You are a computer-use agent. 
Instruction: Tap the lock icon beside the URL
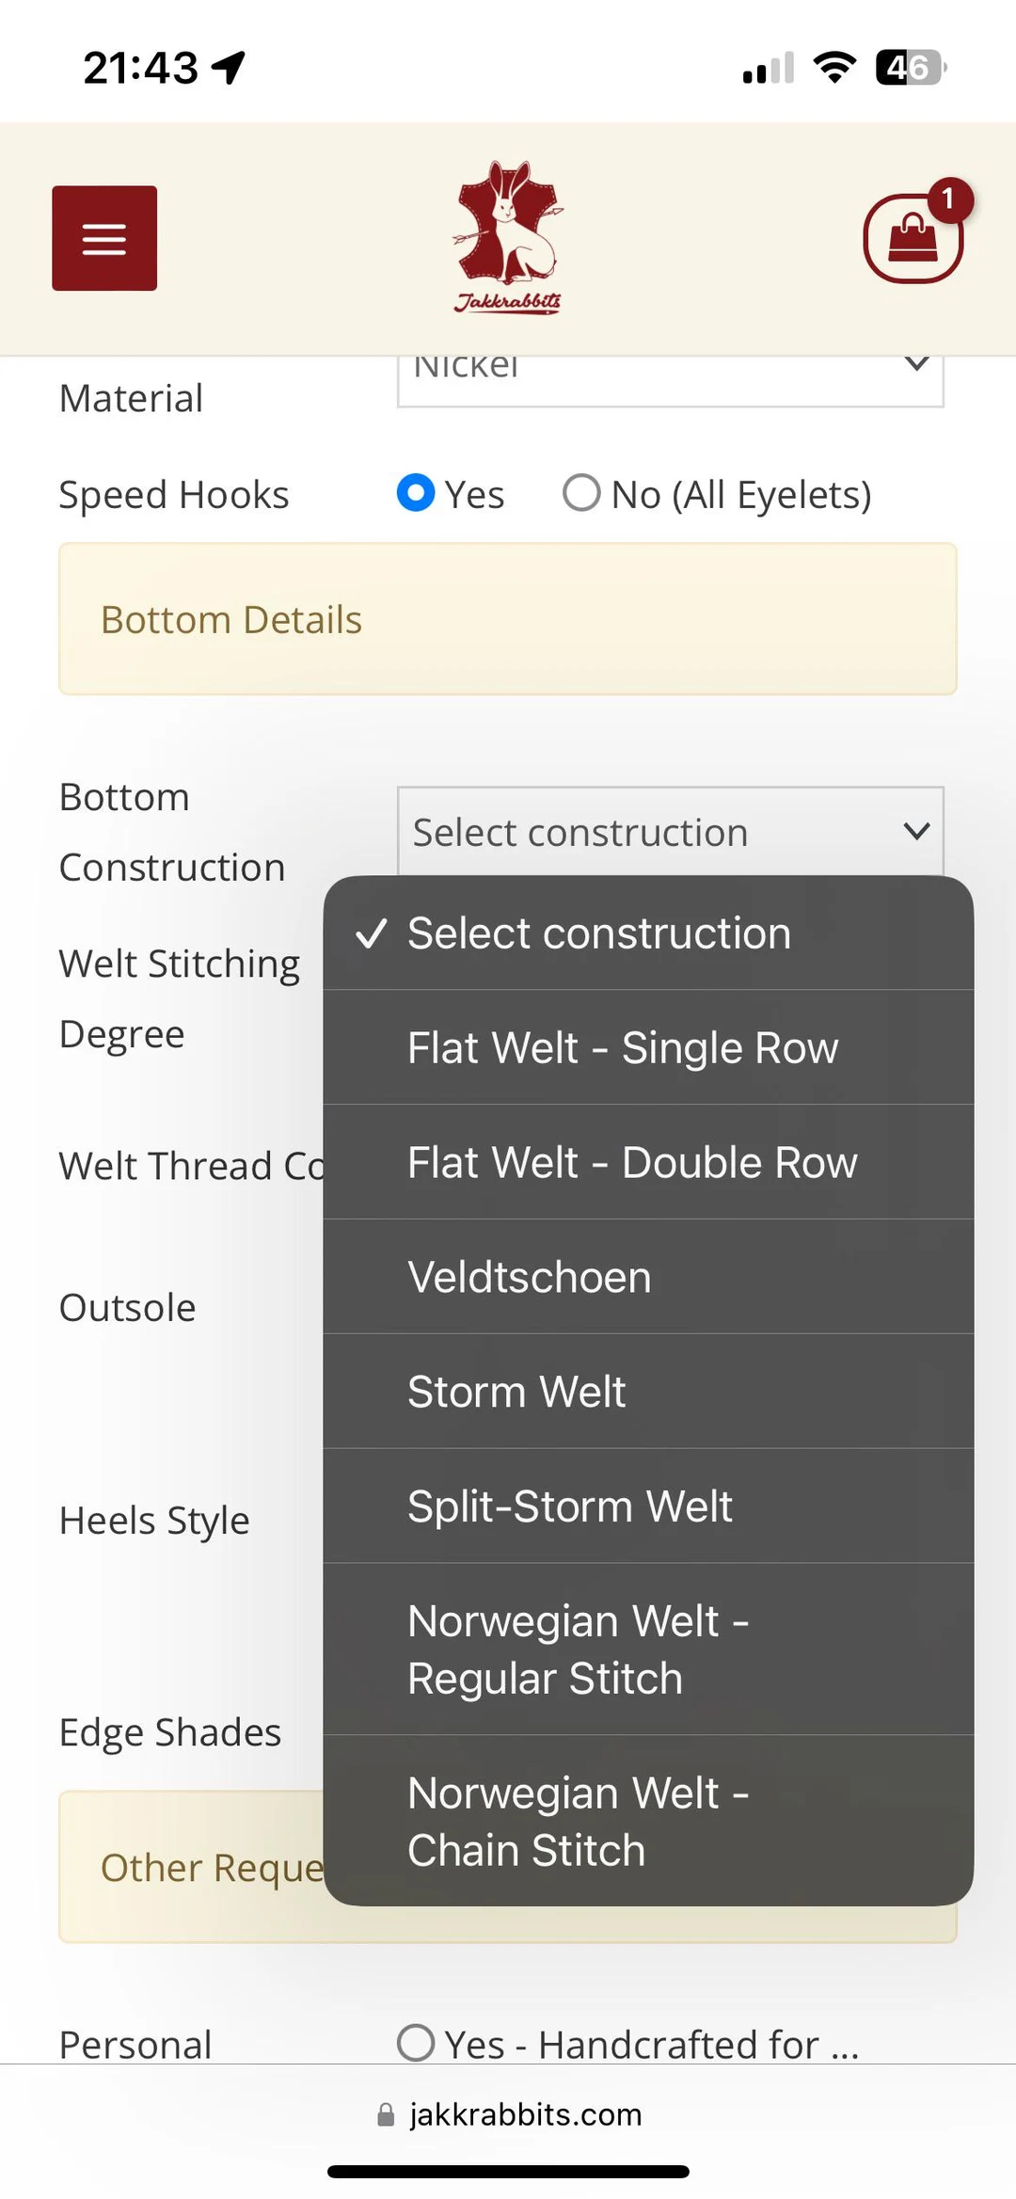(x=386, y=2115)
